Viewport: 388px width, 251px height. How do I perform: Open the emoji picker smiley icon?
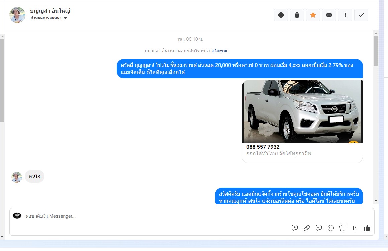(x=331, y=228)
